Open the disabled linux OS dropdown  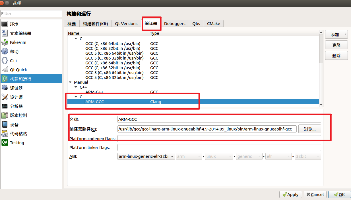pos(219,156)
